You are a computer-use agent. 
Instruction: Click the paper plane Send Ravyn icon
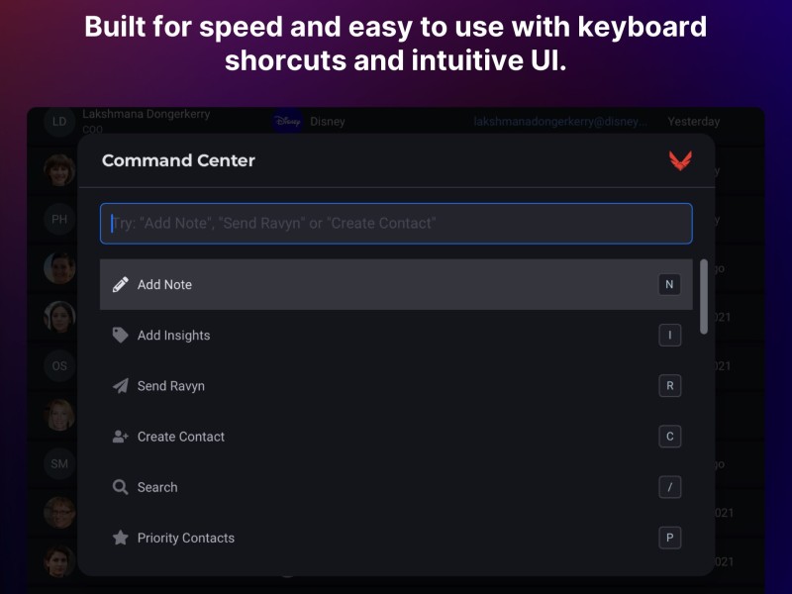[x=120, y=386]
